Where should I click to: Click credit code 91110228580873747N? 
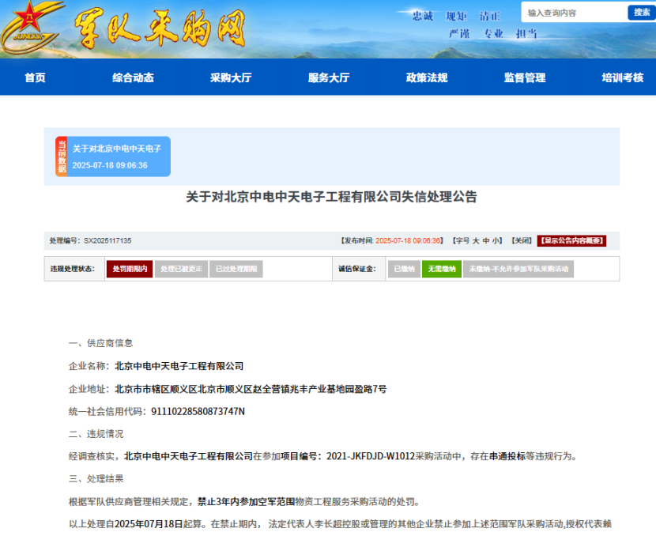pyautogui.click(x=198, y=412)
